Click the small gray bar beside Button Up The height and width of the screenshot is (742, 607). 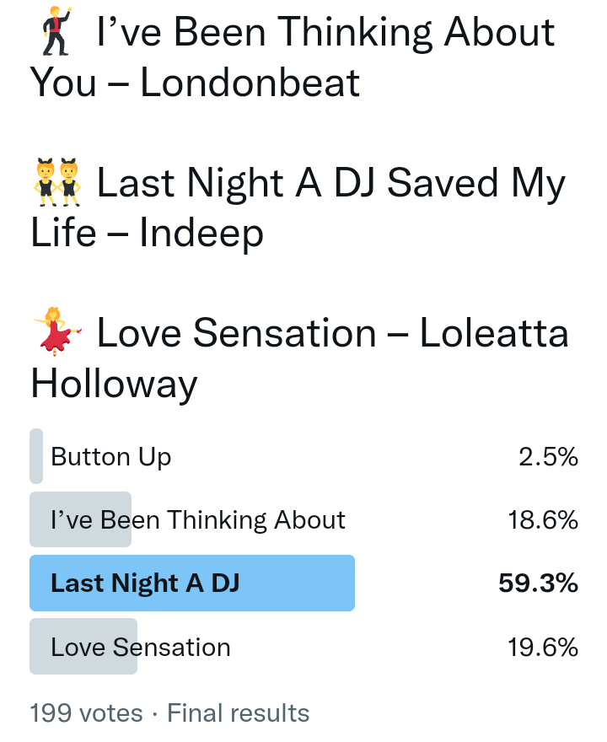[36, 456]
